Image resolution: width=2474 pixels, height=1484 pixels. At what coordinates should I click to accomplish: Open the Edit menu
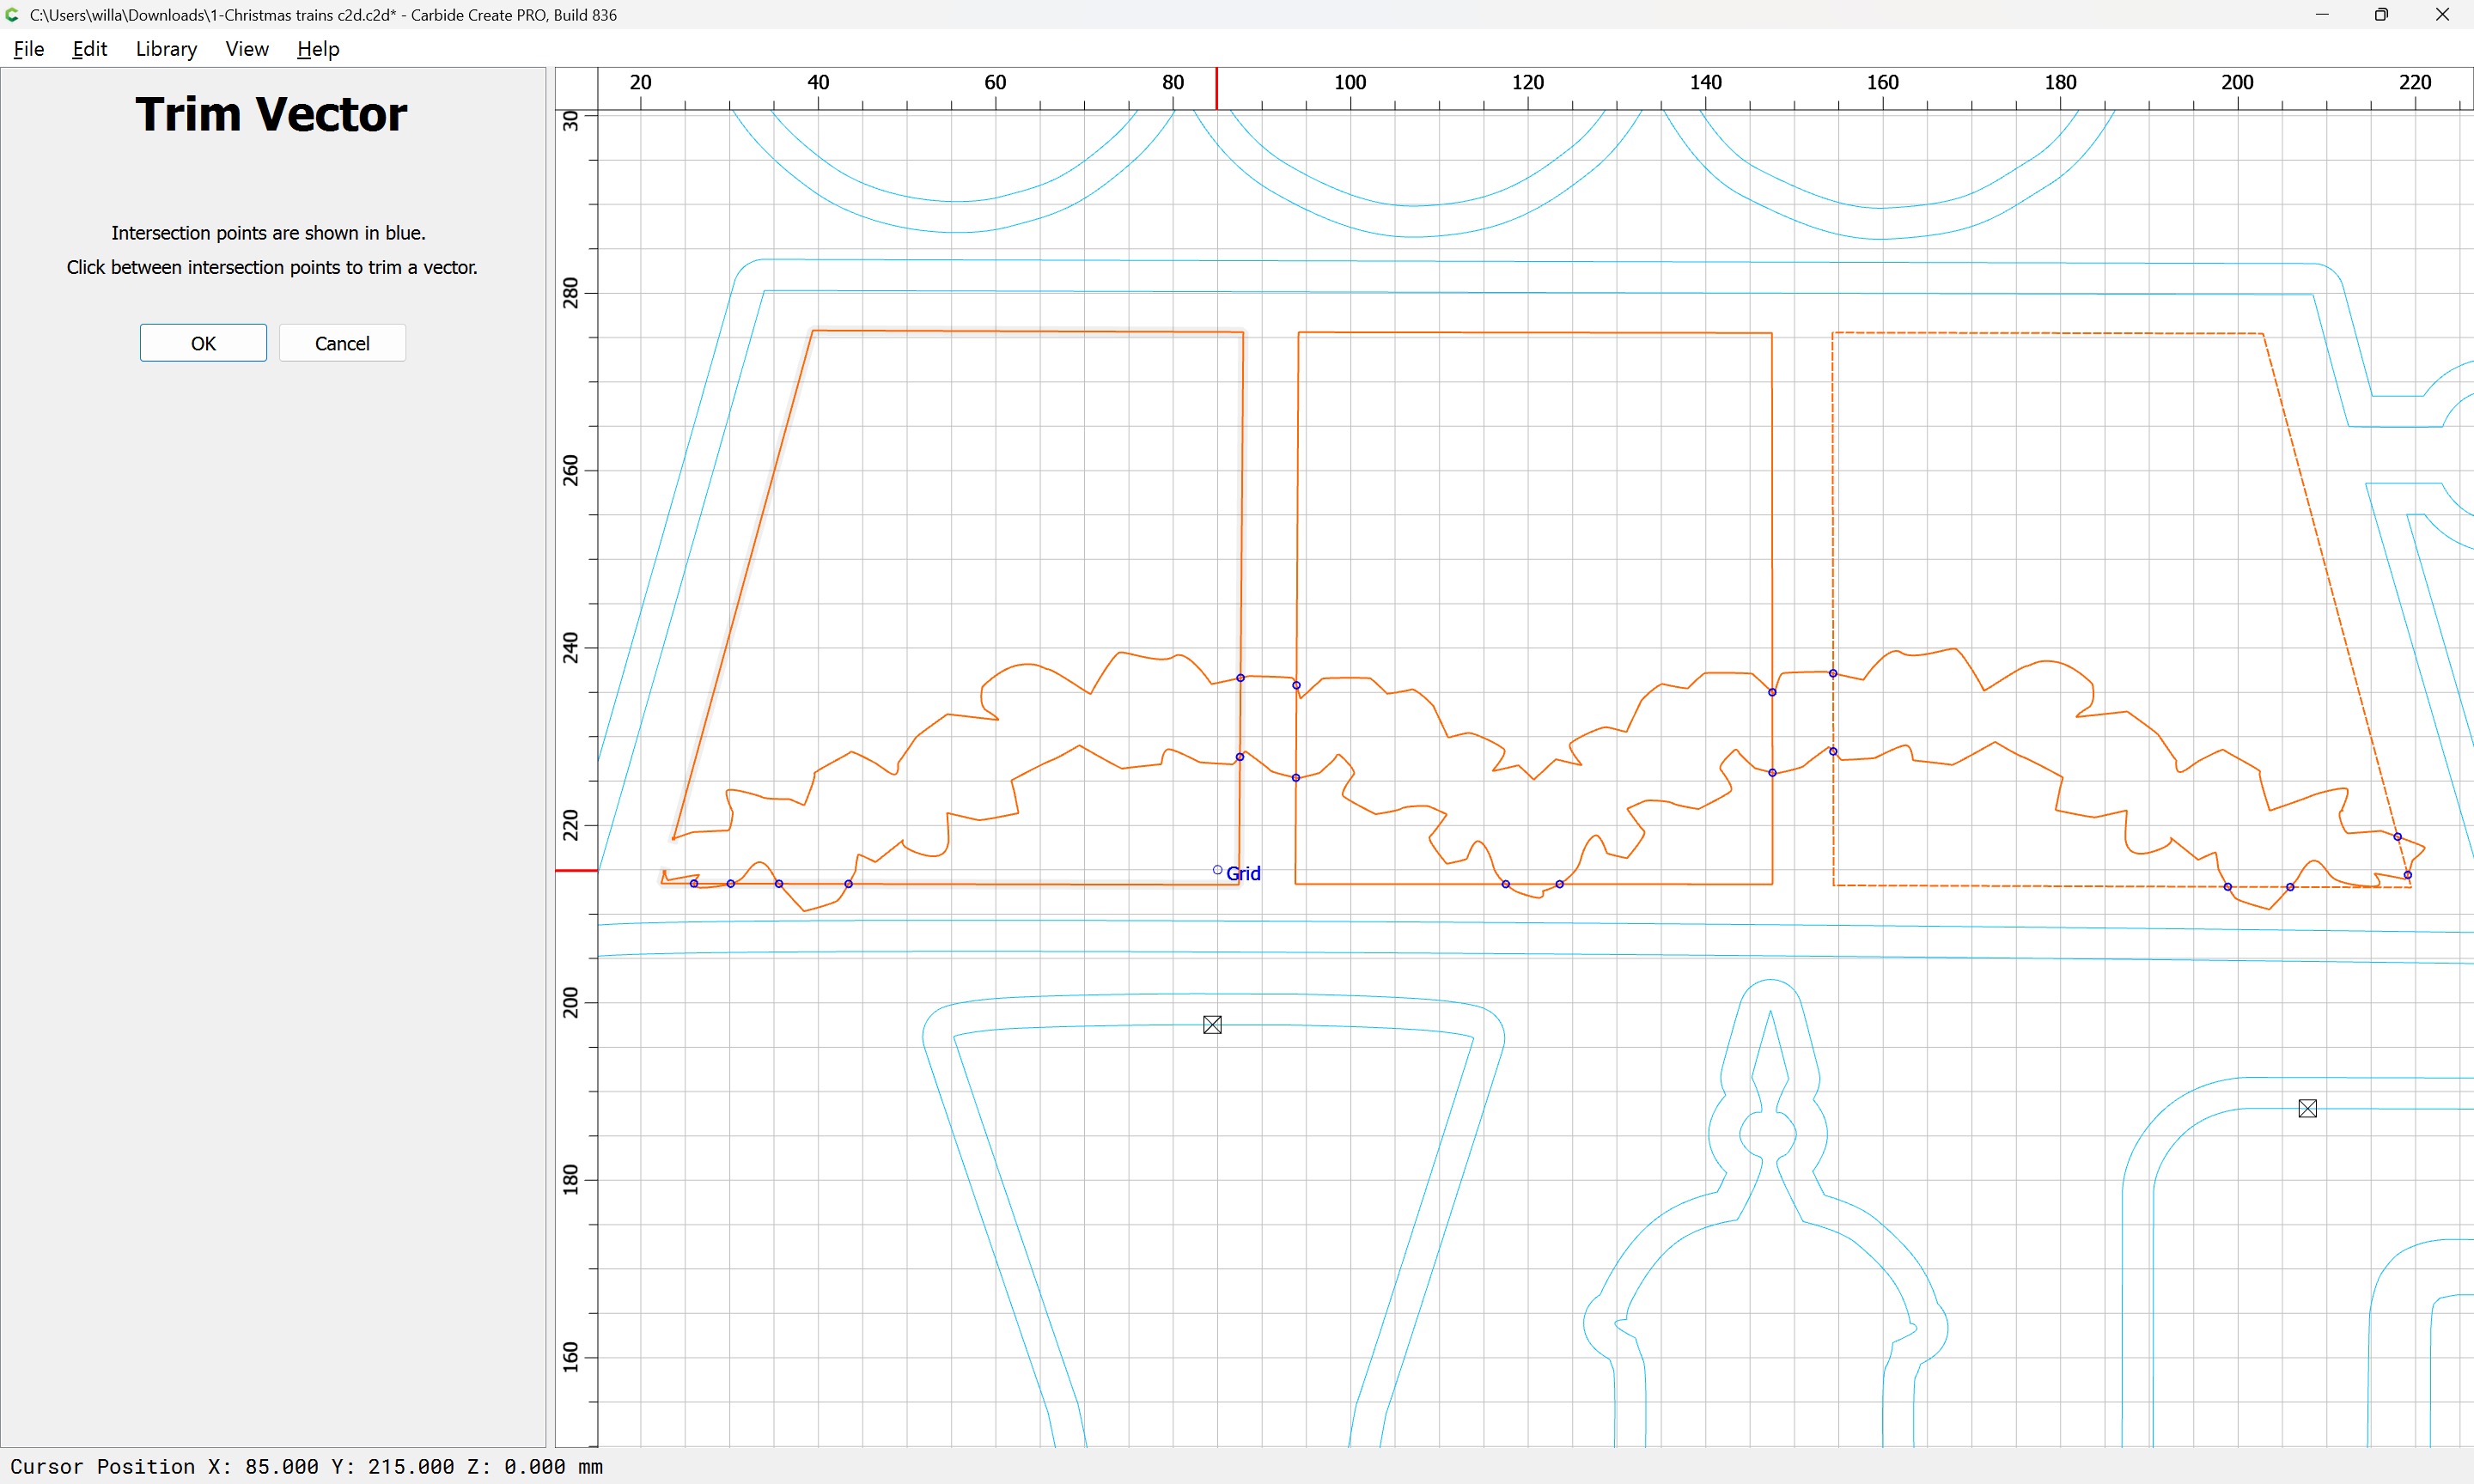[89, 49]
